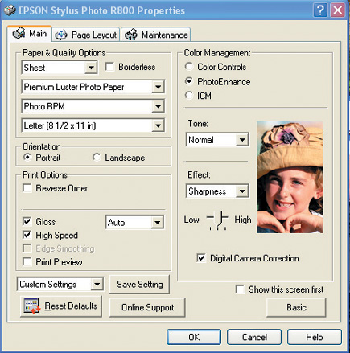Click the EPSON printer title bar icon
Viewport: 350px width, 353px height.
click(10, 10)
